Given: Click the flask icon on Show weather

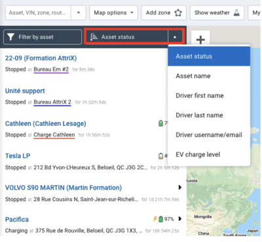Looking at the screenshot, I should tap(236, 12).
